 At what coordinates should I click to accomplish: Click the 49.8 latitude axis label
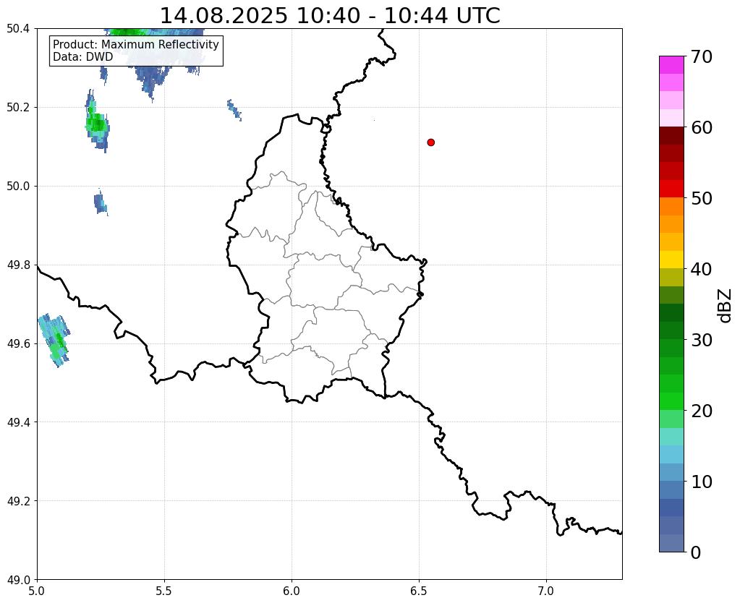18,265
